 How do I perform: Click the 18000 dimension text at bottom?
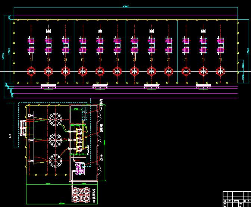tap(62, 204)
